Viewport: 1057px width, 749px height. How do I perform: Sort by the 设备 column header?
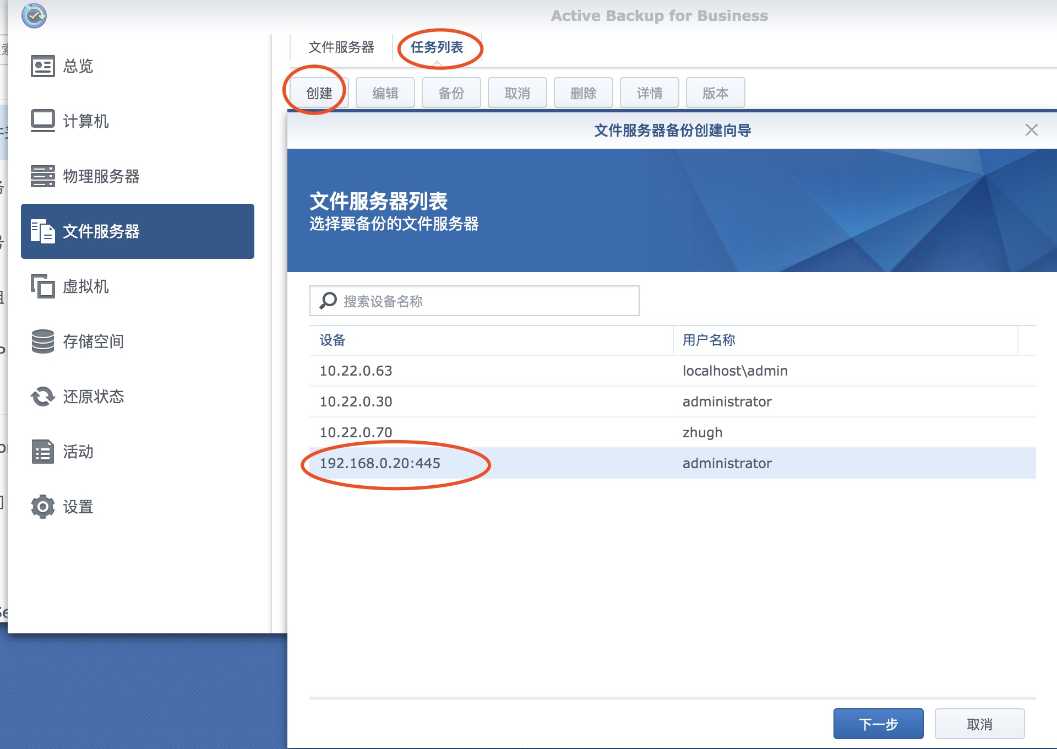(x=491, y=340)
